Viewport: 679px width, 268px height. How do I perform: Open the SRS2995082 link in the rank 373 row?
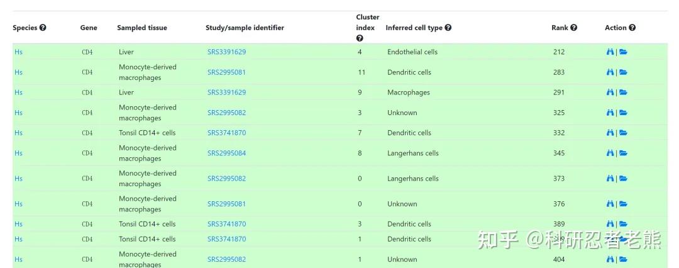click(x=226, y=179)
